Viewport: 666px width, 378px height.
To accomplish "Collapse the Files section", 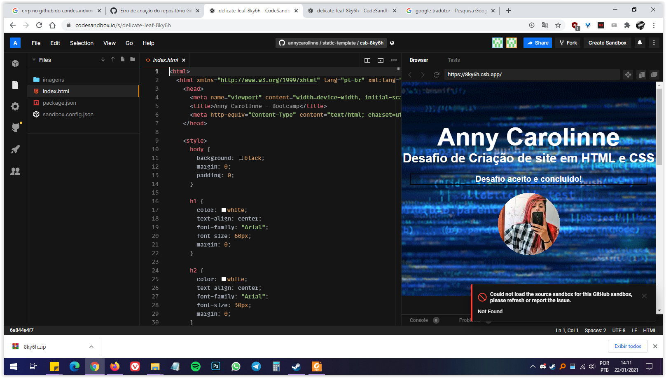I will click(34, 60).
